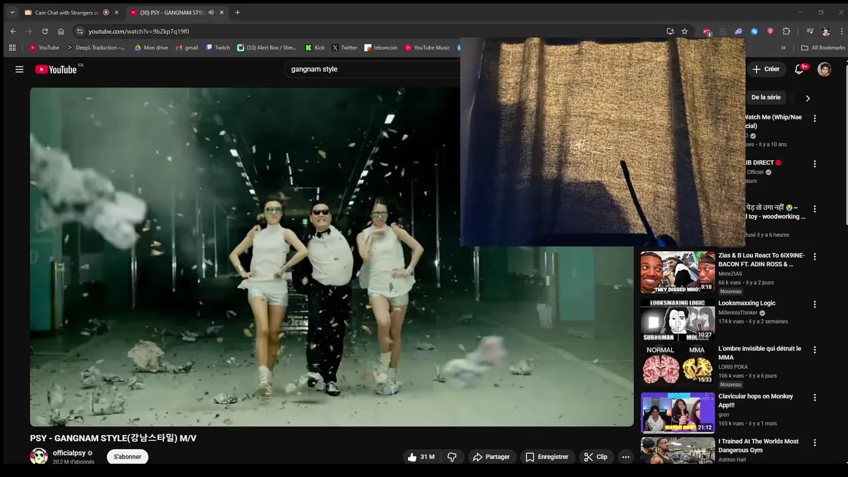Dislike the video with thumbs-down

[x=452, y=456]
